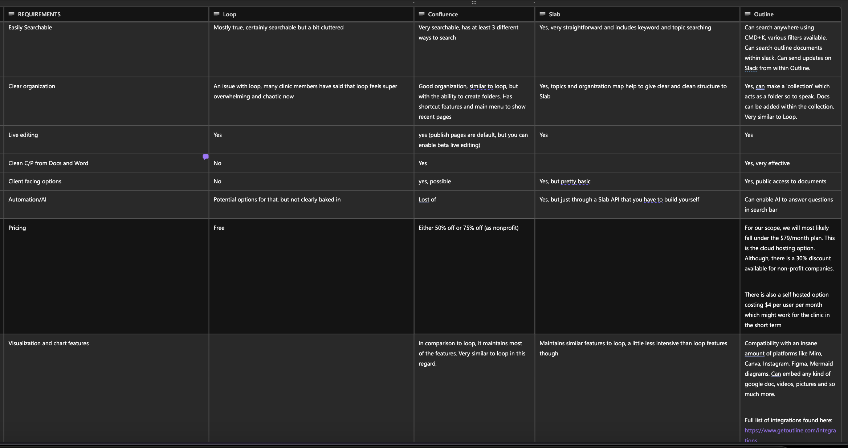Select the REQUIREMENTS column header
848x448 pixels.
coord(106,14)
